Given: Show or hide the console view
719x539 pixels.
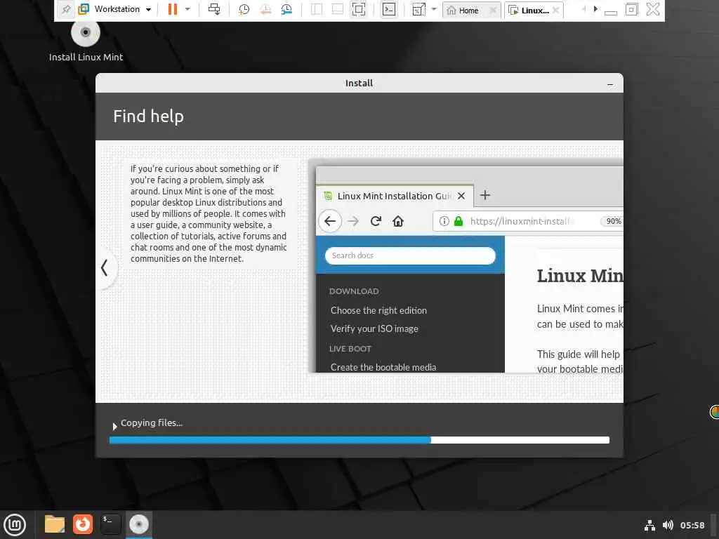Looking at the screenshot, I should click(389, 9).
